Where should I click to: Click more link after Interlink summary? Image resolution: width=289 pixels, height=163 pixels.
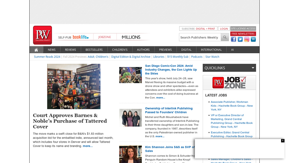(x=160, y=137)
